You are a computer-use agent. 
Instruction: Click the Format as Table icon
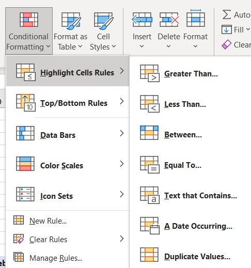[71, 21]
